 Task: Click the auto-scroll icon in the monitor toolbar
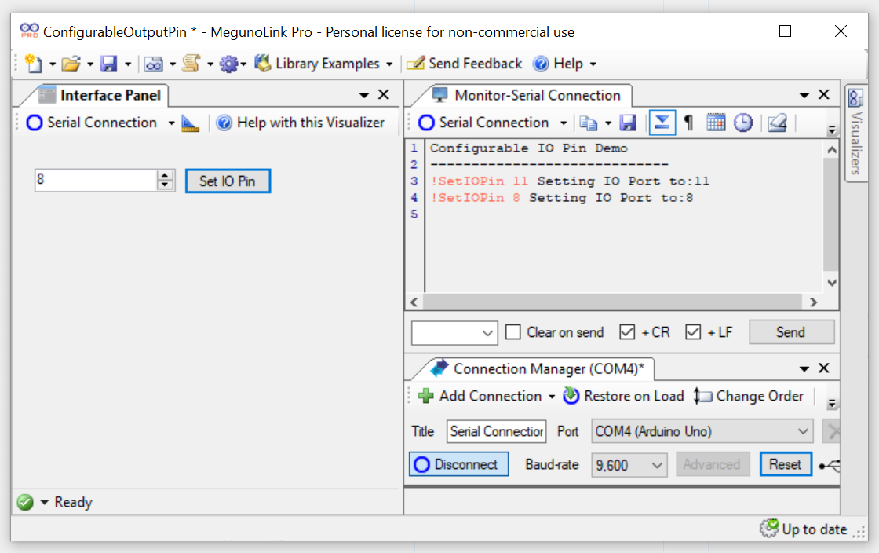pos(662,123)
